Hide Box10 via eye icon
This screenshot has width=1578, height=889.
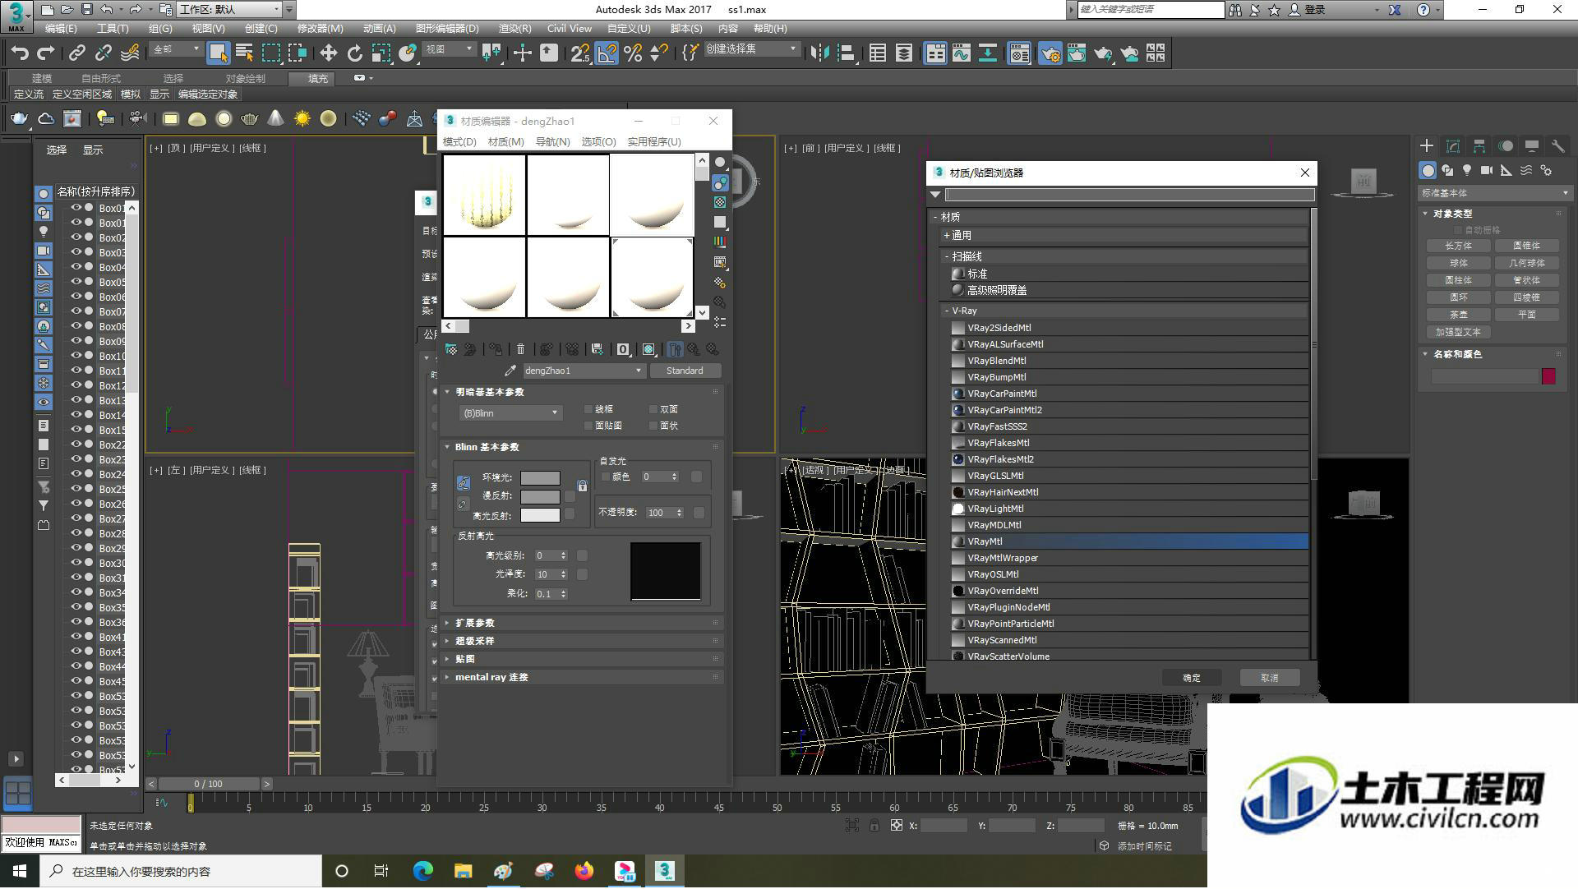pyautogui.click(x=76, y=356)
